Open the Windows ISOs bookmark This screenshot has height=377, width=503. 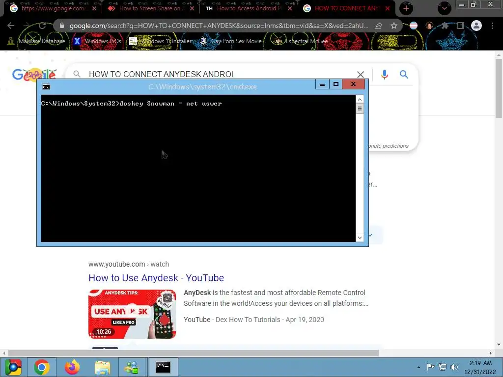(98, 41)
